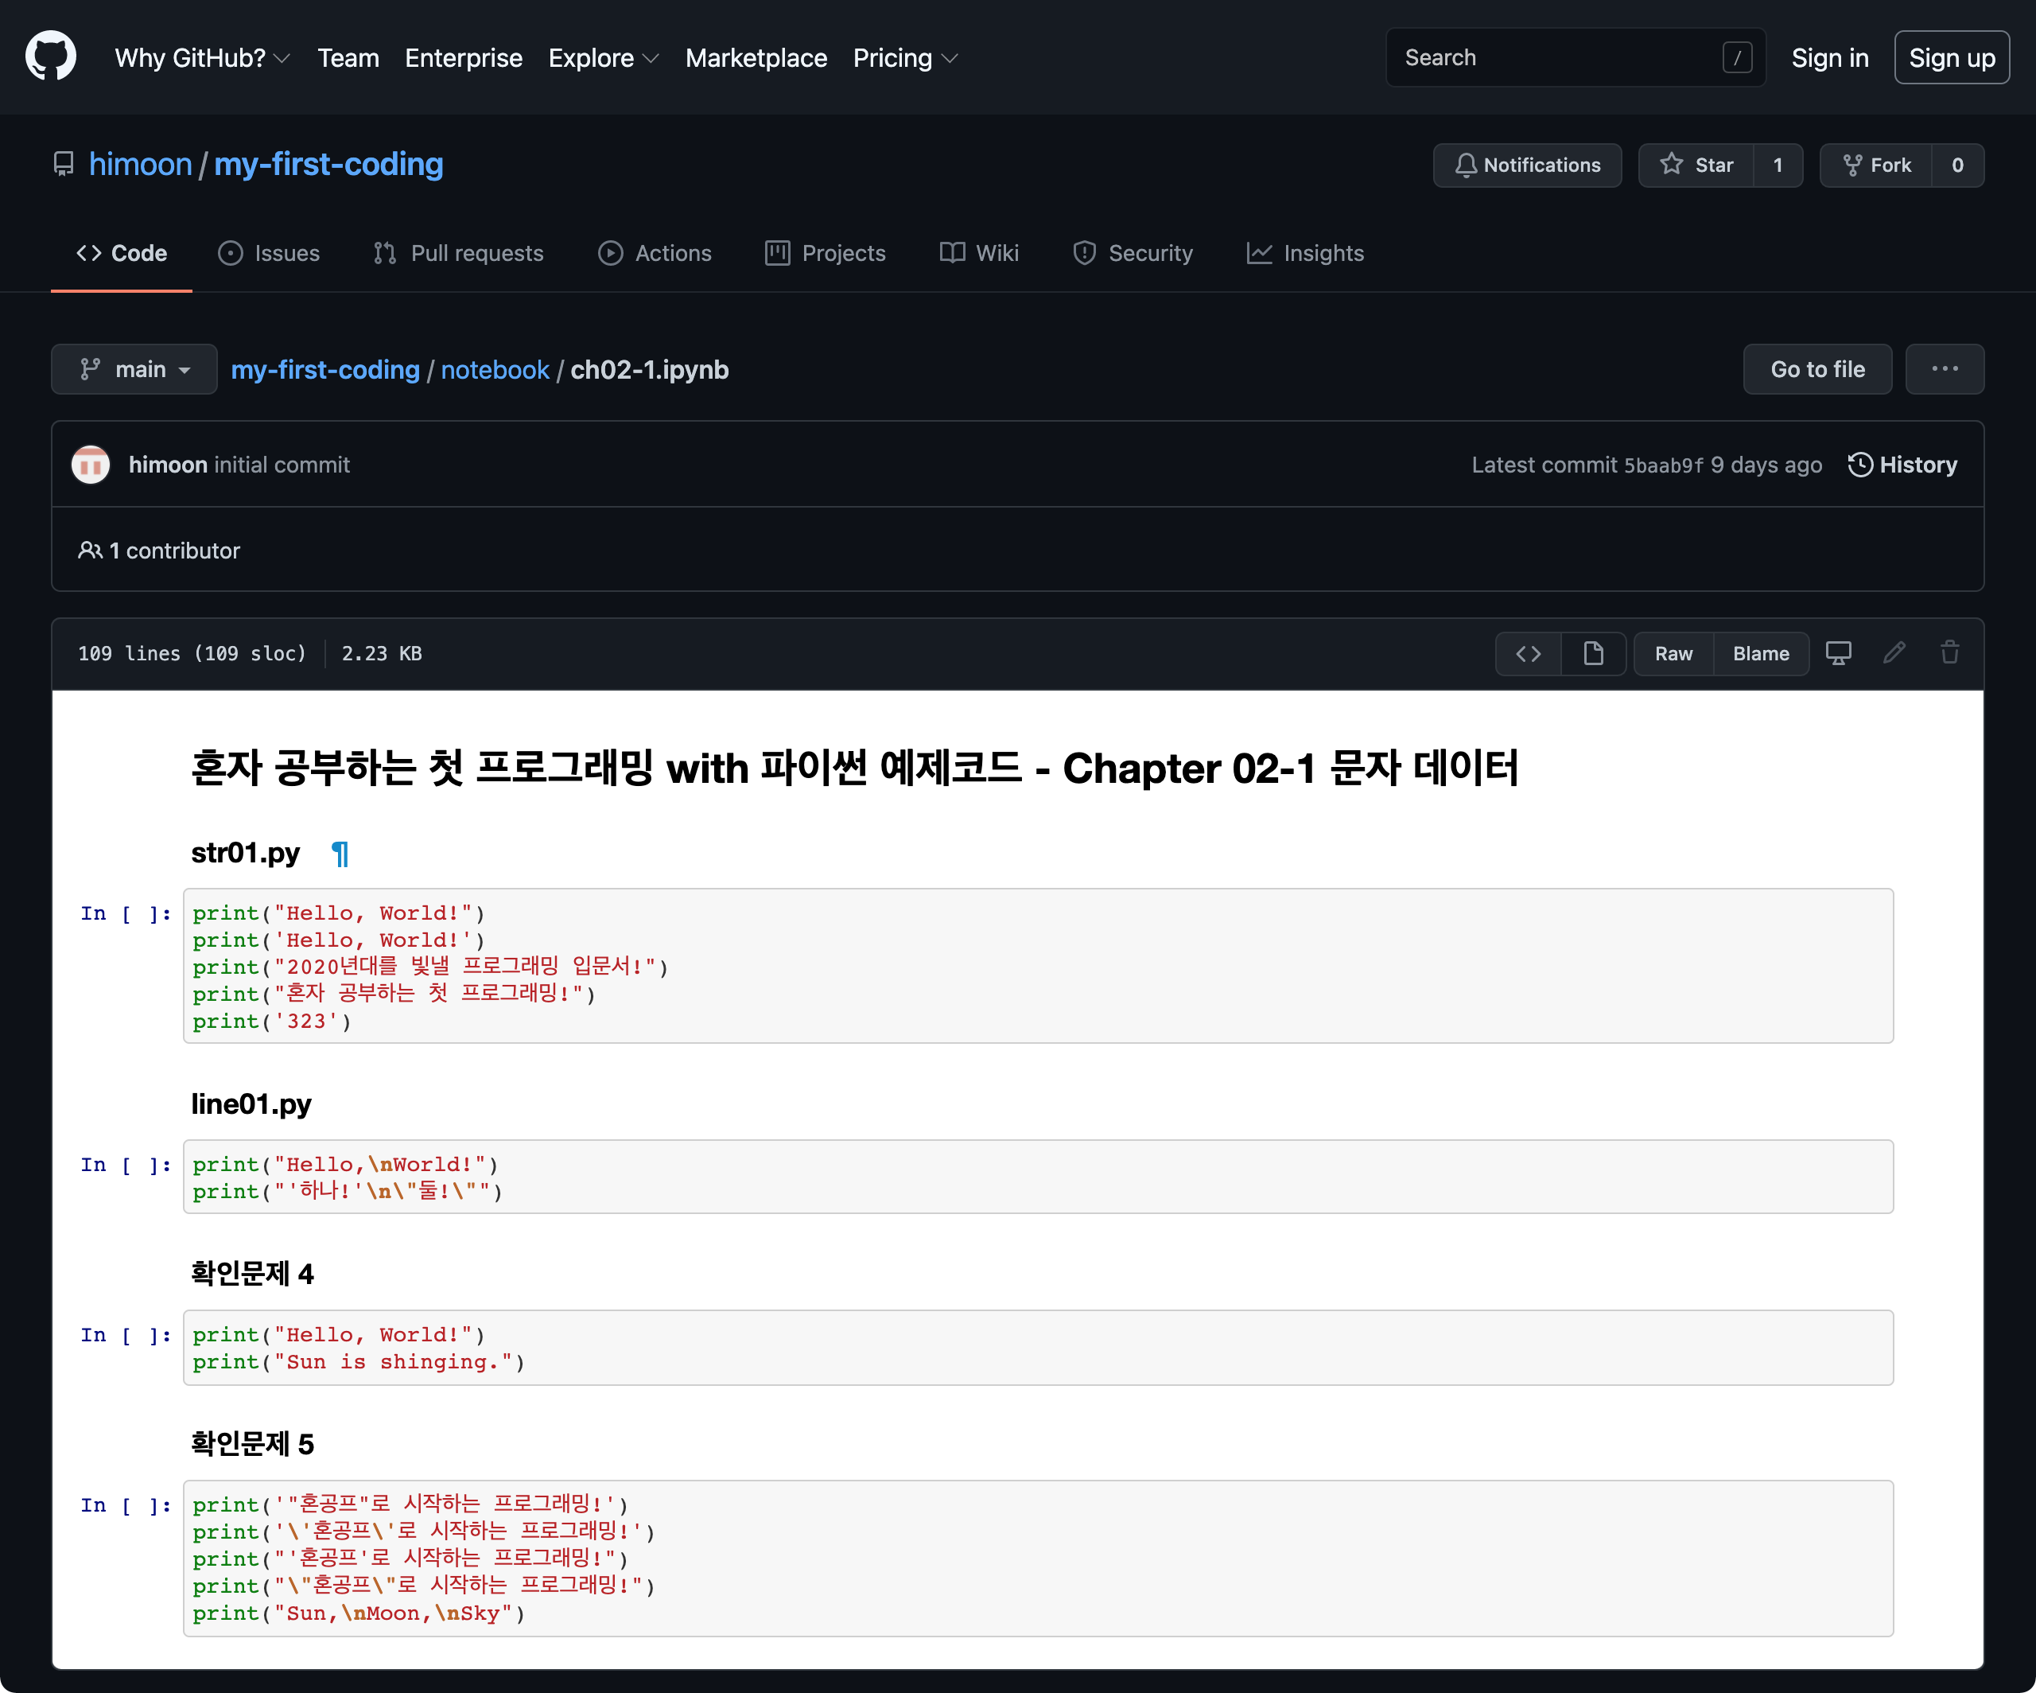
Task: Click the GitHub Octocat logo
Action: 50,56
